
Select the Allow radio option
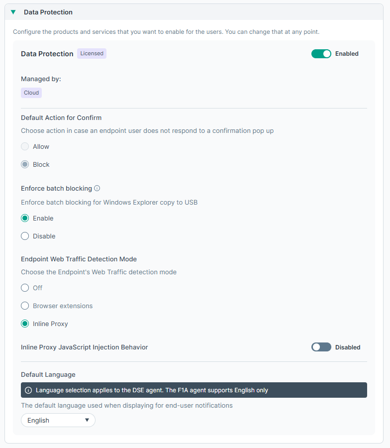(25, 147)
